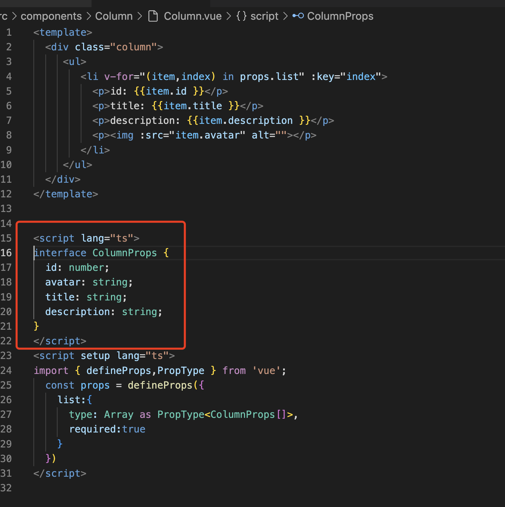Click line number 23 in gutter
This screenshot has height=507, width=505.
(x=6, y=356)
